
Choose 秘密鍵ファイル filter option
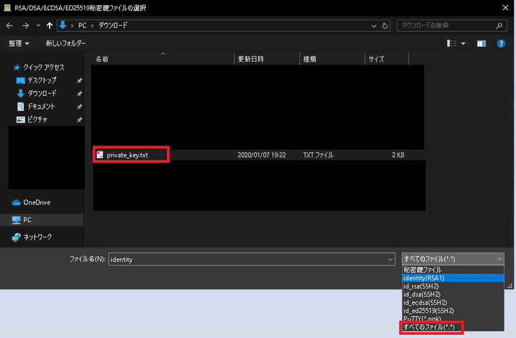[x=453, y=270]
